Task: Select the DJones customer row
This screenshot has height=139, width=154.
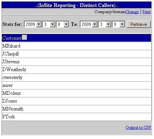Action: pyautogui.click(x=77, y=101)
